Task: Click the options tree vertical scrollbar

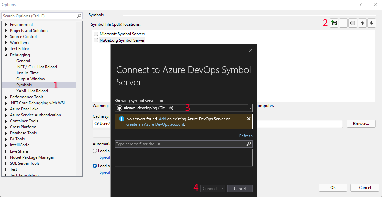Action: pos(79,85)
